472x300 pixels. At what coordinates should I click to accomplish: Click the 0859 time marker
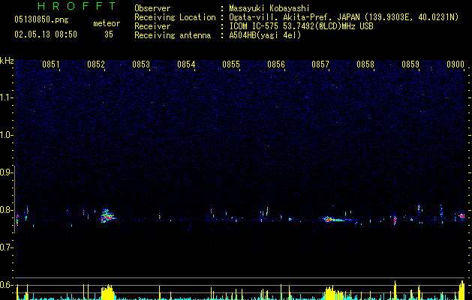click(x=410, y=64)
